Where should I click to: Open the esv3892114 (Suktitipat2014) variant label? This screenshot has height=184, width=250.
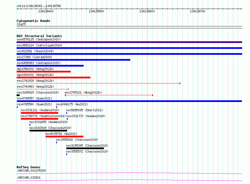40,45
